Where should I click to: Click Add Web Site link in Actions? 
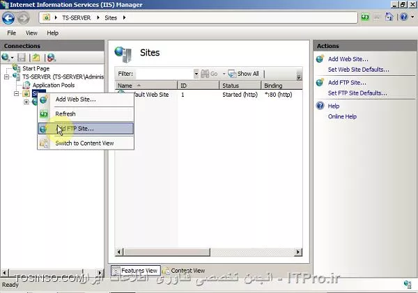348,59
